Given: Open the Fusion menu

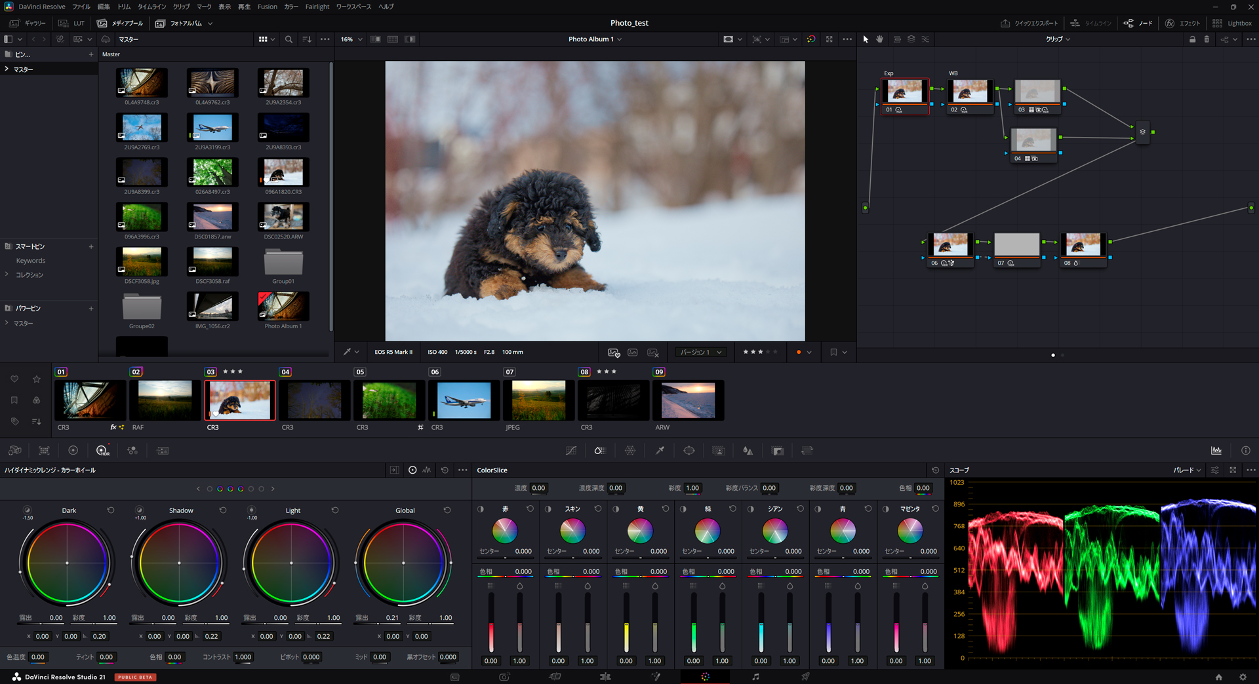Looking at the screenshot, I should (267, 7).
